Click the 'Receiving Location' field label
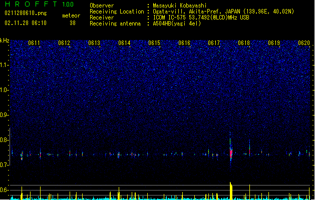The width and height of the screenshot is (315, 200). coord(117,11)
